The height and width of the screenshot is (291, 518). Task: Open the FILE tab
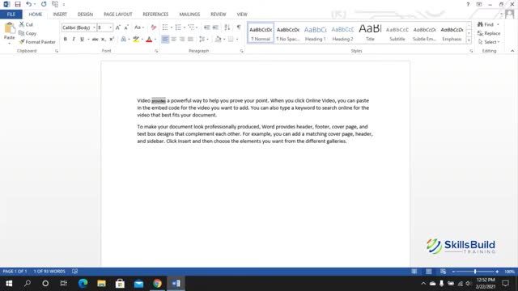click(x=11, y=15)
